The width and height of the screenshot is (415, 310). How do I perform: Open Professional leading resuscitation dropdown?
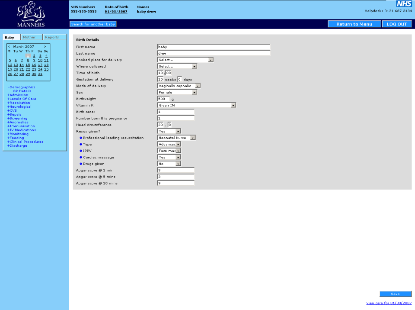tap(176, 138)
